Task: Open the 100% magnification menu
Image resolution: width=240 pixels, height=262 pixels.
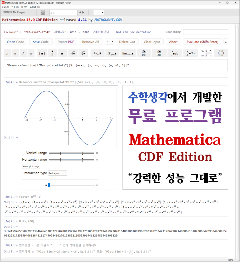Action: pyautogui.click(x=232, y=260)
